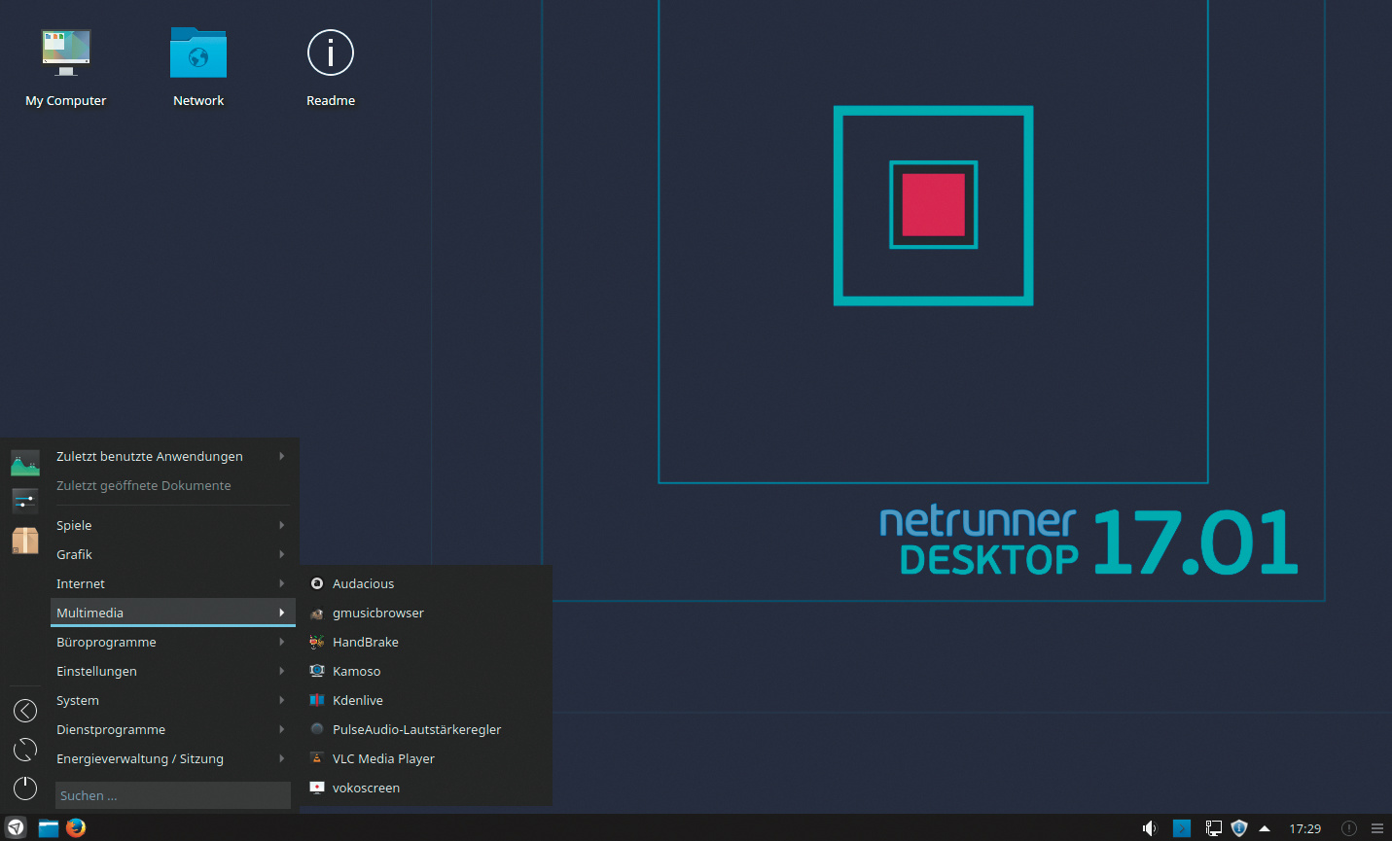
Task: Open the file manager in taskbar
Action: (x=49, y=827)
